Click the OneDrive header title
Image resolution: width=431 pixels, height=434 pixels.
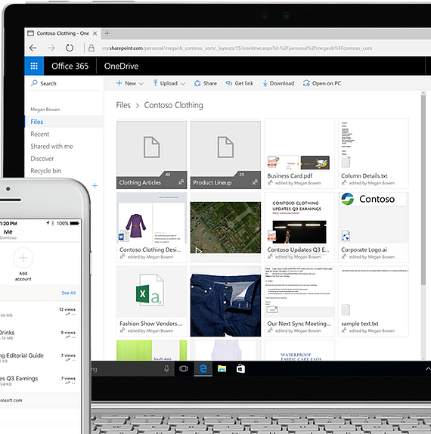pyautogui.click(x=121, y=66)
